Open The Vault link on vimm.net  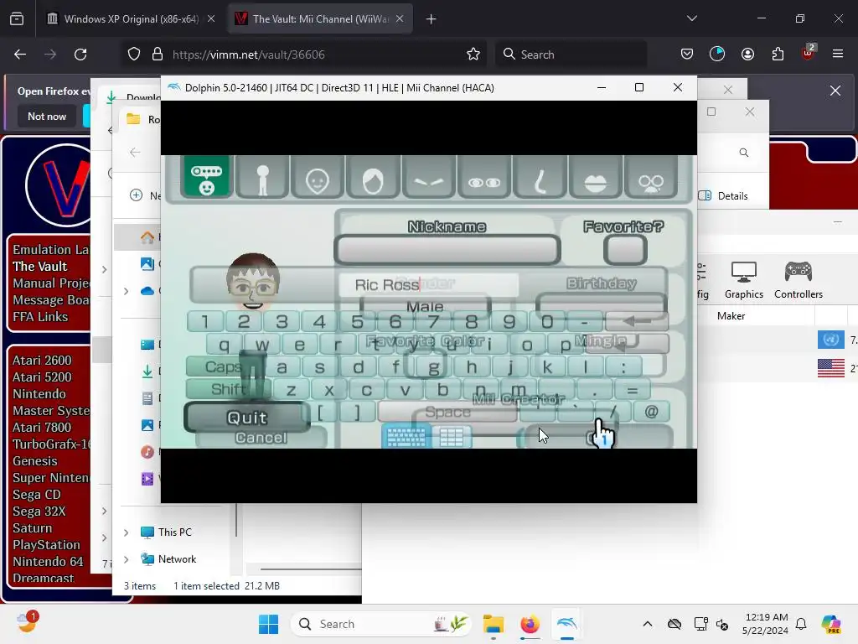click(x=40, y=266)
